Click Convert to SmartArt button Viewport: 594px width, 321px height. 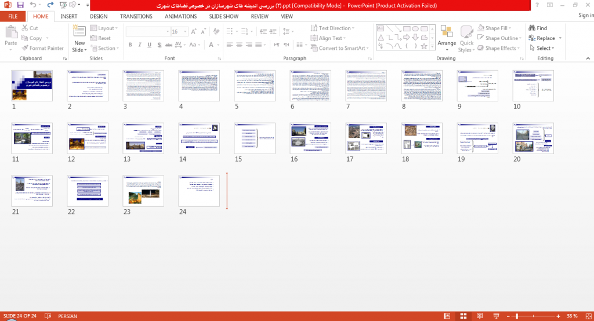tap(339, 48)
